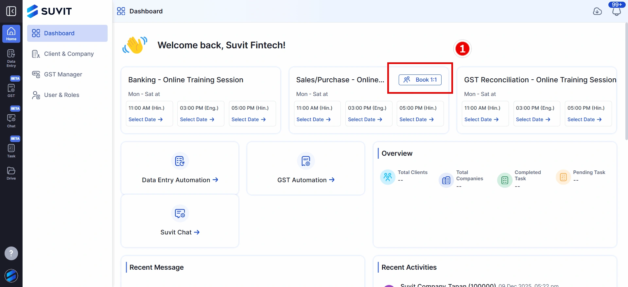Click the Suvit profile avatar at bottom
The image size is (628, 287).
coord(11,276)
